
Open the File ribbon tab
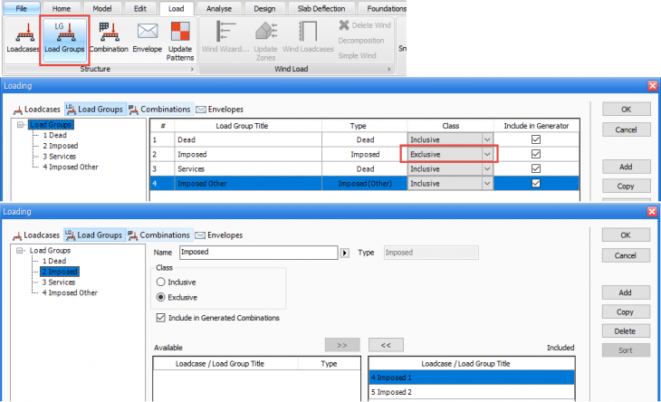click(x=21, y=8)
